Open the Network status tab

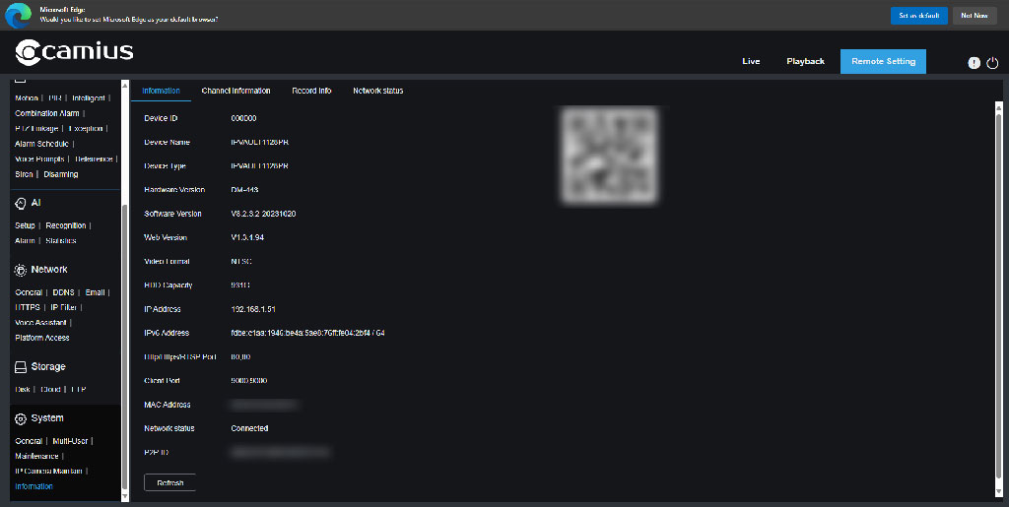[x=377, y=91]
